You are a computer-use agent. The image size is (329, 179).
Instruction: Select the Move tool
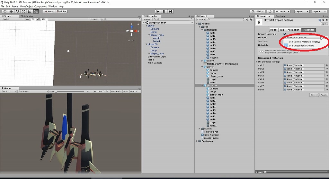pyautogui.click(x=11, y=11)
